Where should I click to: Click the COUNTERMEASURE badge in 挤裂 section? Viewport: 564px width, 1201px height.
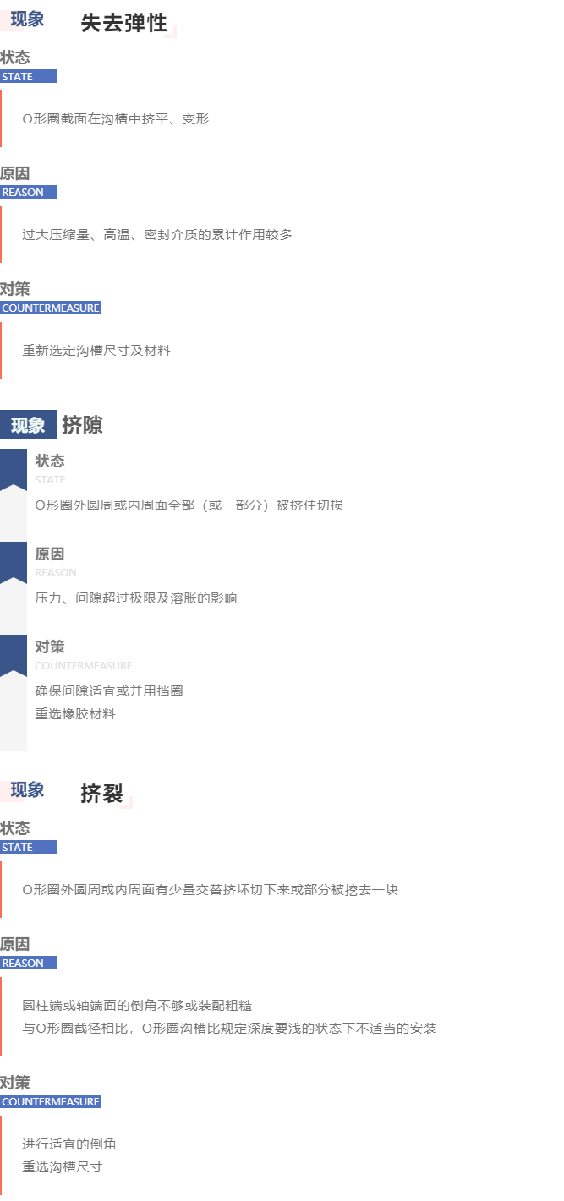coord(51,1101)
